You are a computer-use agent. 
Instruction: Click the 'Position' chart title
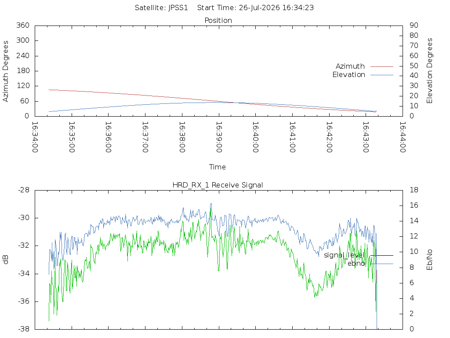coord(218,20)
